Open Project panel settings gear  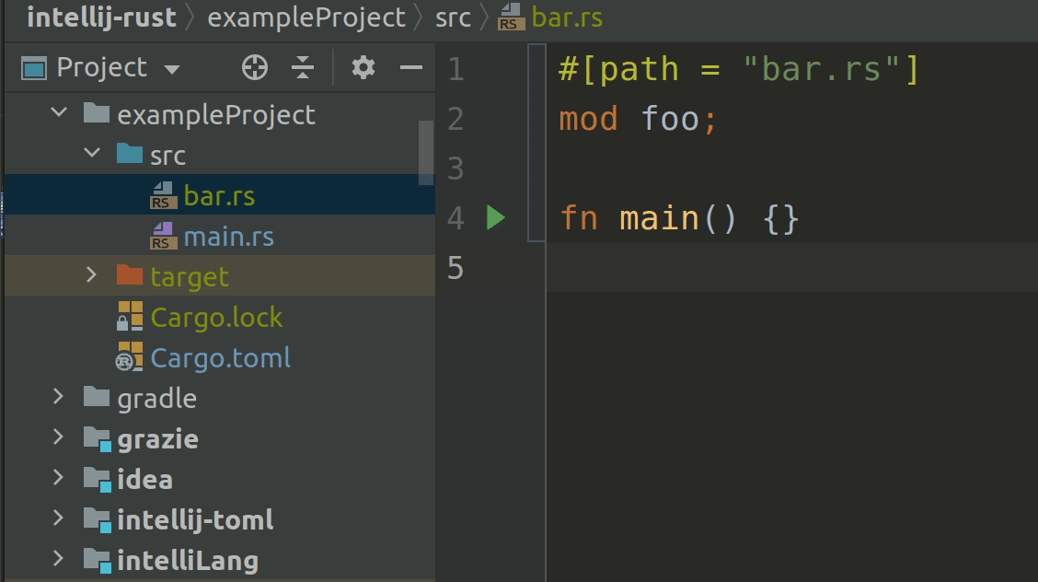(363, 67)
